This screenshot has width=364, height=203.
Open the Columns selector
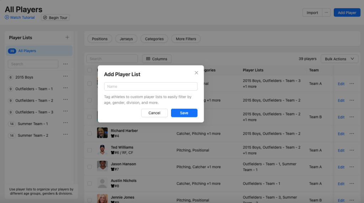point(157,59)
